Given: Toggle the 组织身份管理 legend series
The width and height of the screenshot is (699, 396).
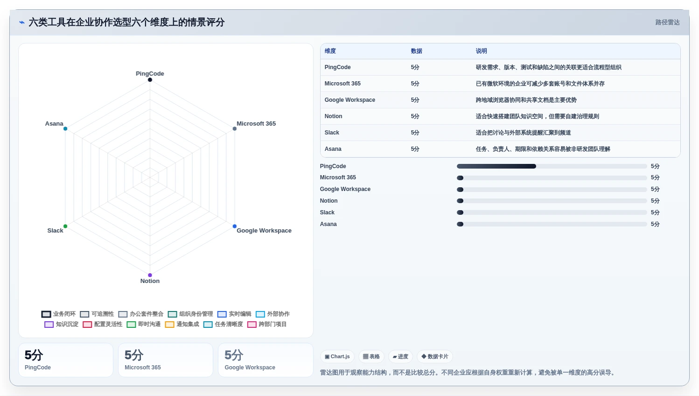Looking at the screenshot, I should [190, 314].
